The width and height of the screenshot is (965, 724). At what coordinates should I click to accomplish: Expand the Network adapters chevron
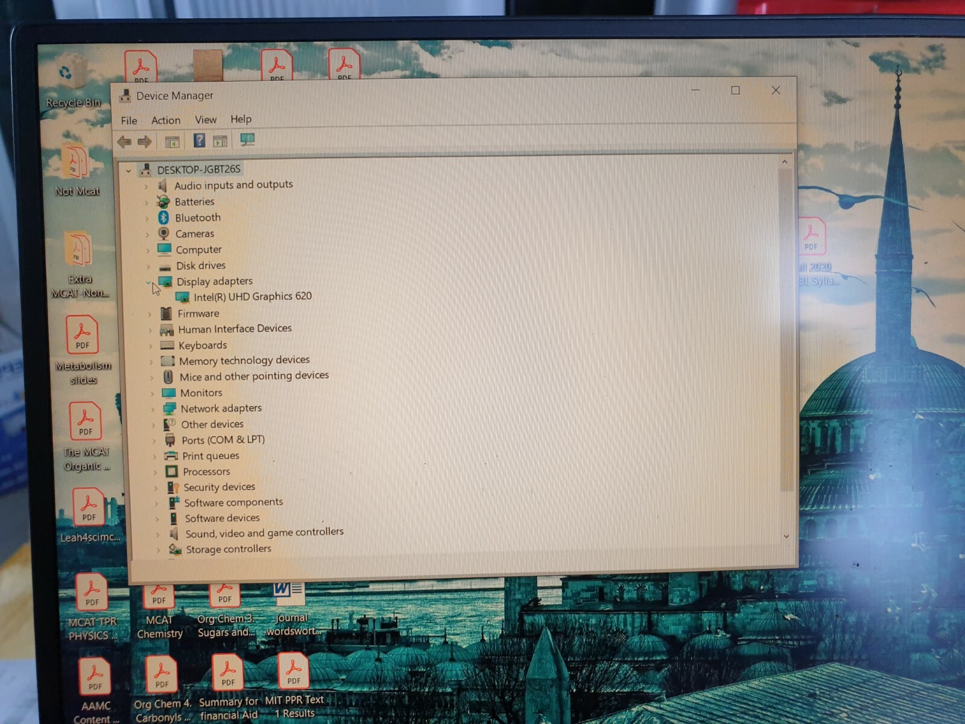[153, 409]
